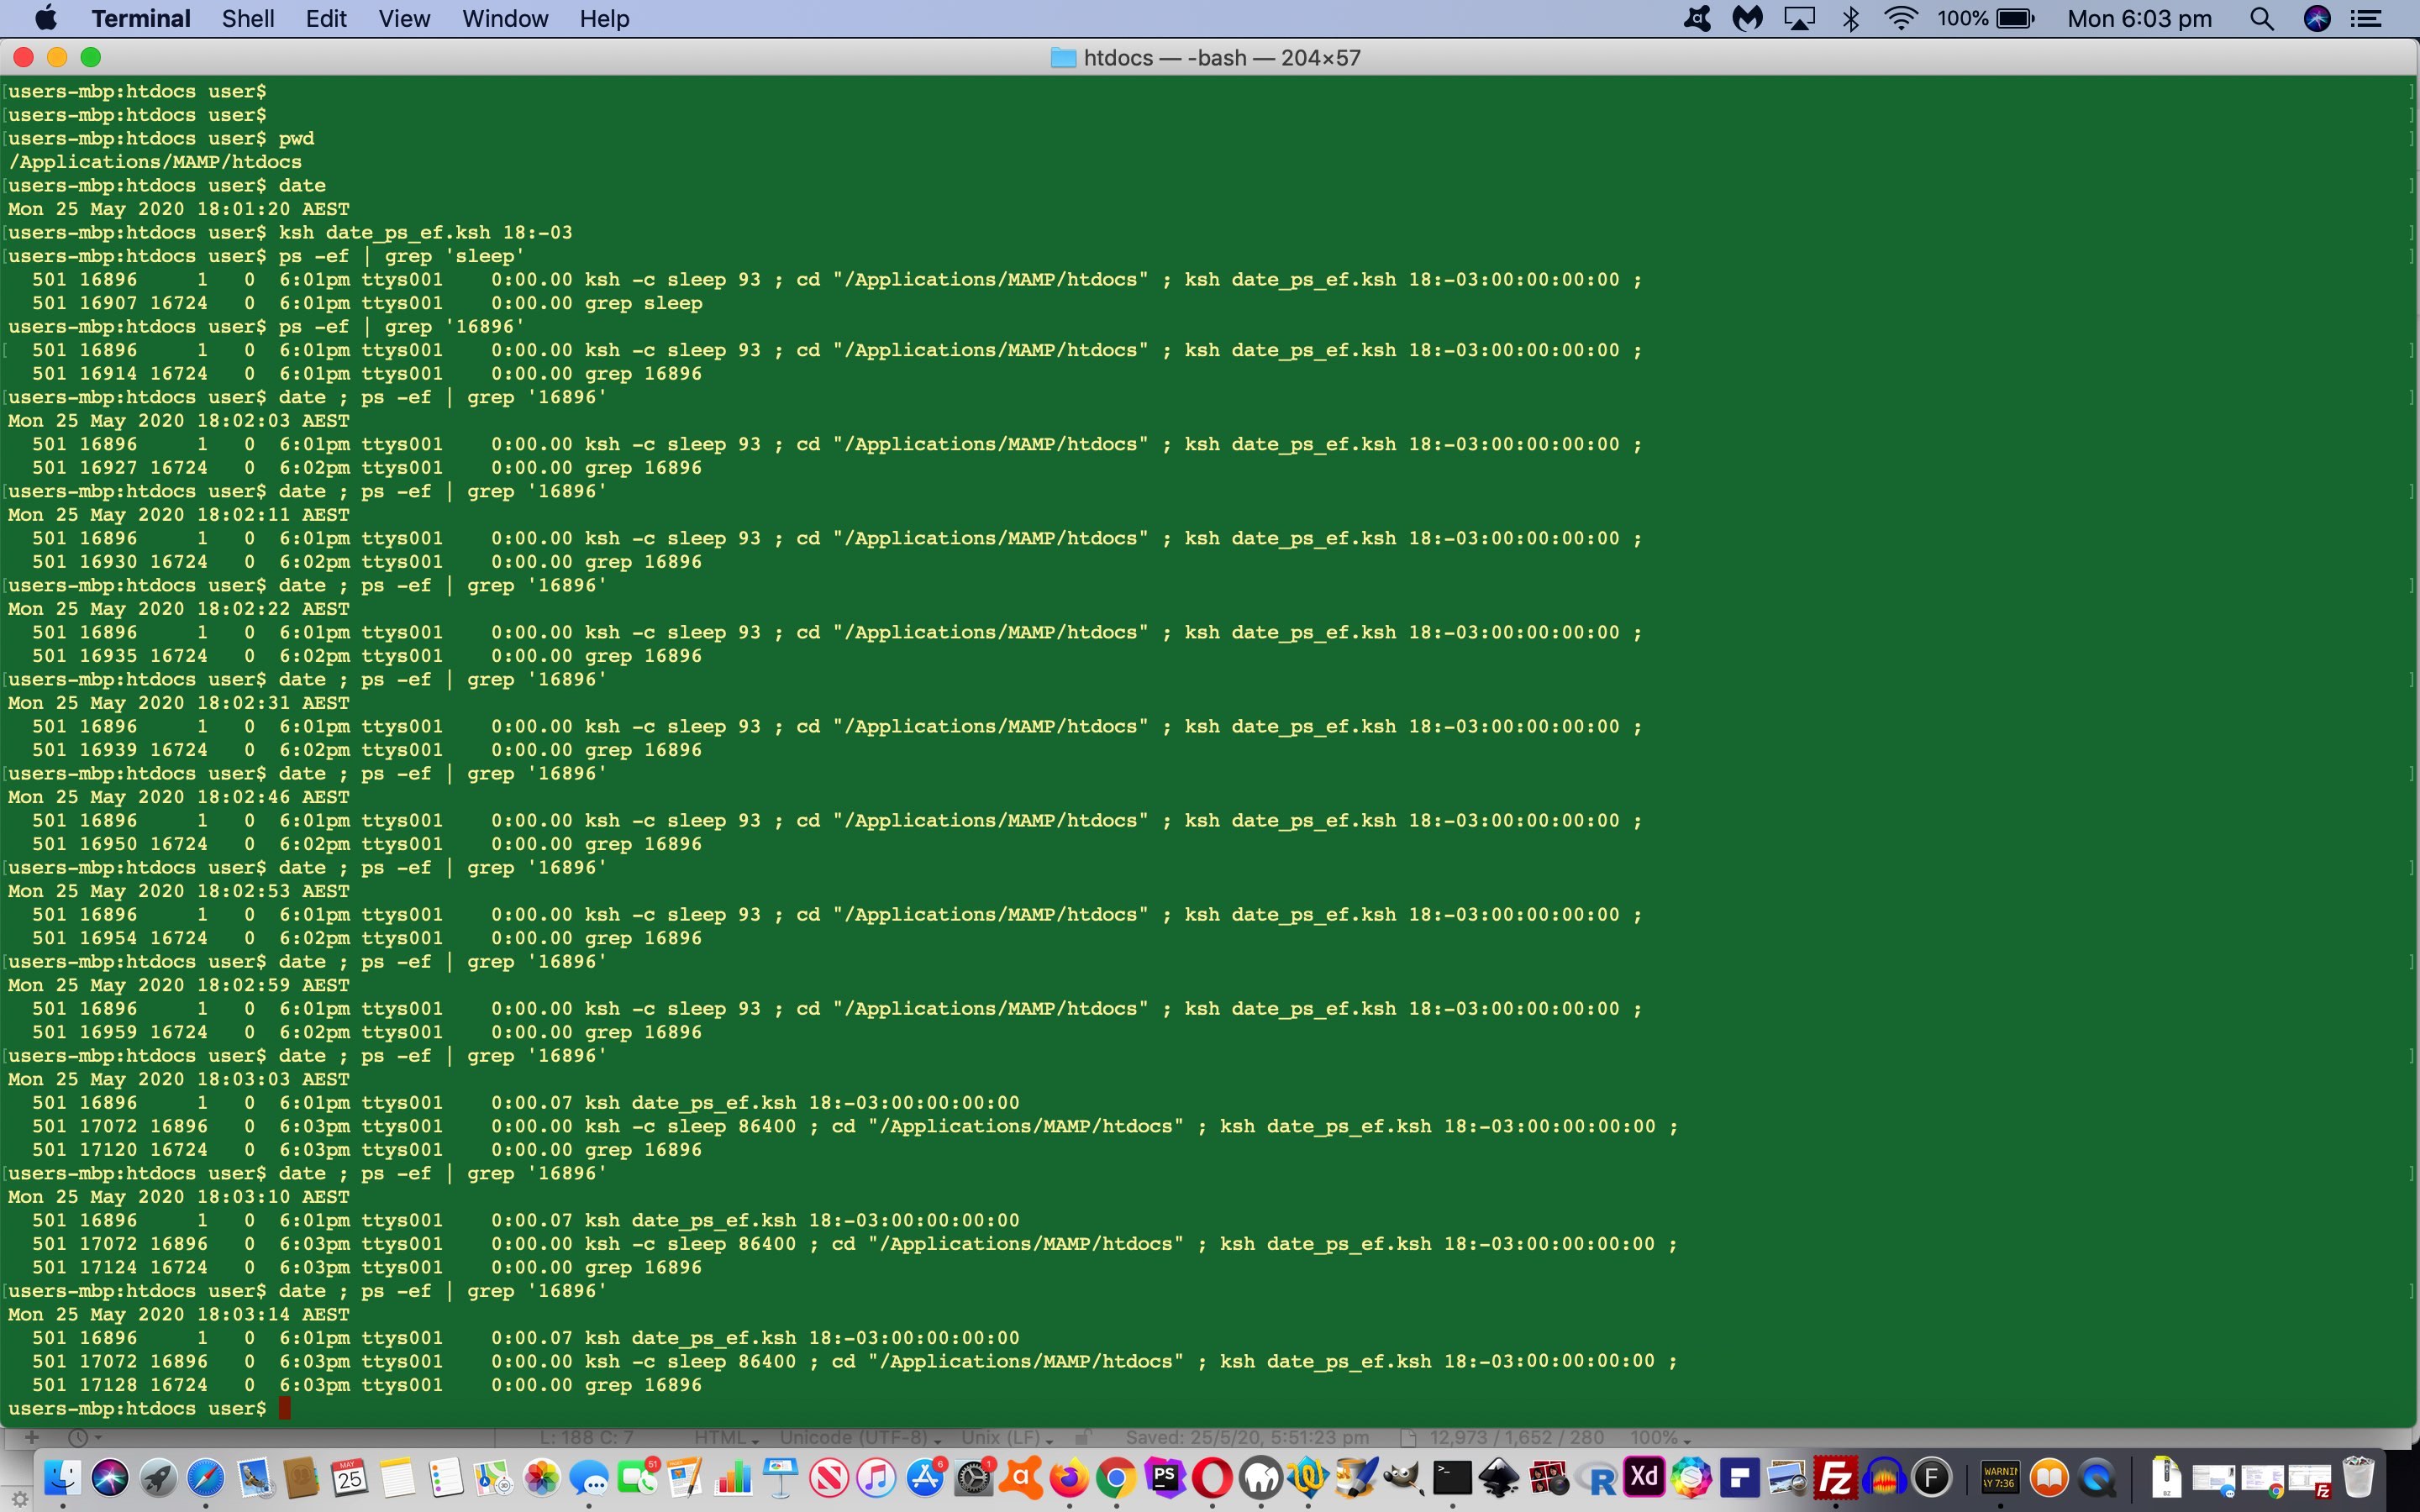Open Photos app in the Dock

(x=542, y=1477)
